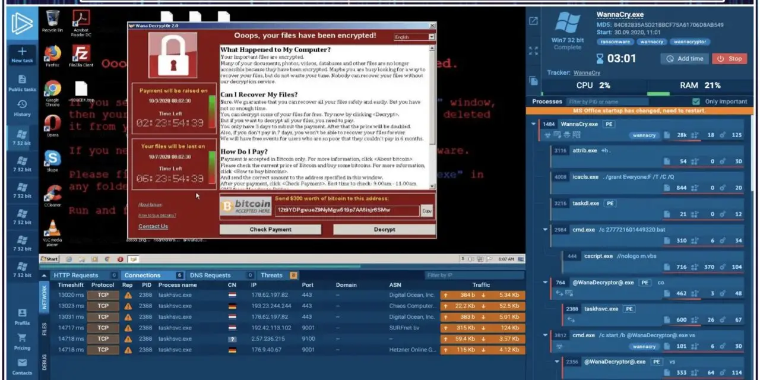Open Contacts from the sidebar
This screenshot has height=380, width=760.
click(x=22, y=366)
